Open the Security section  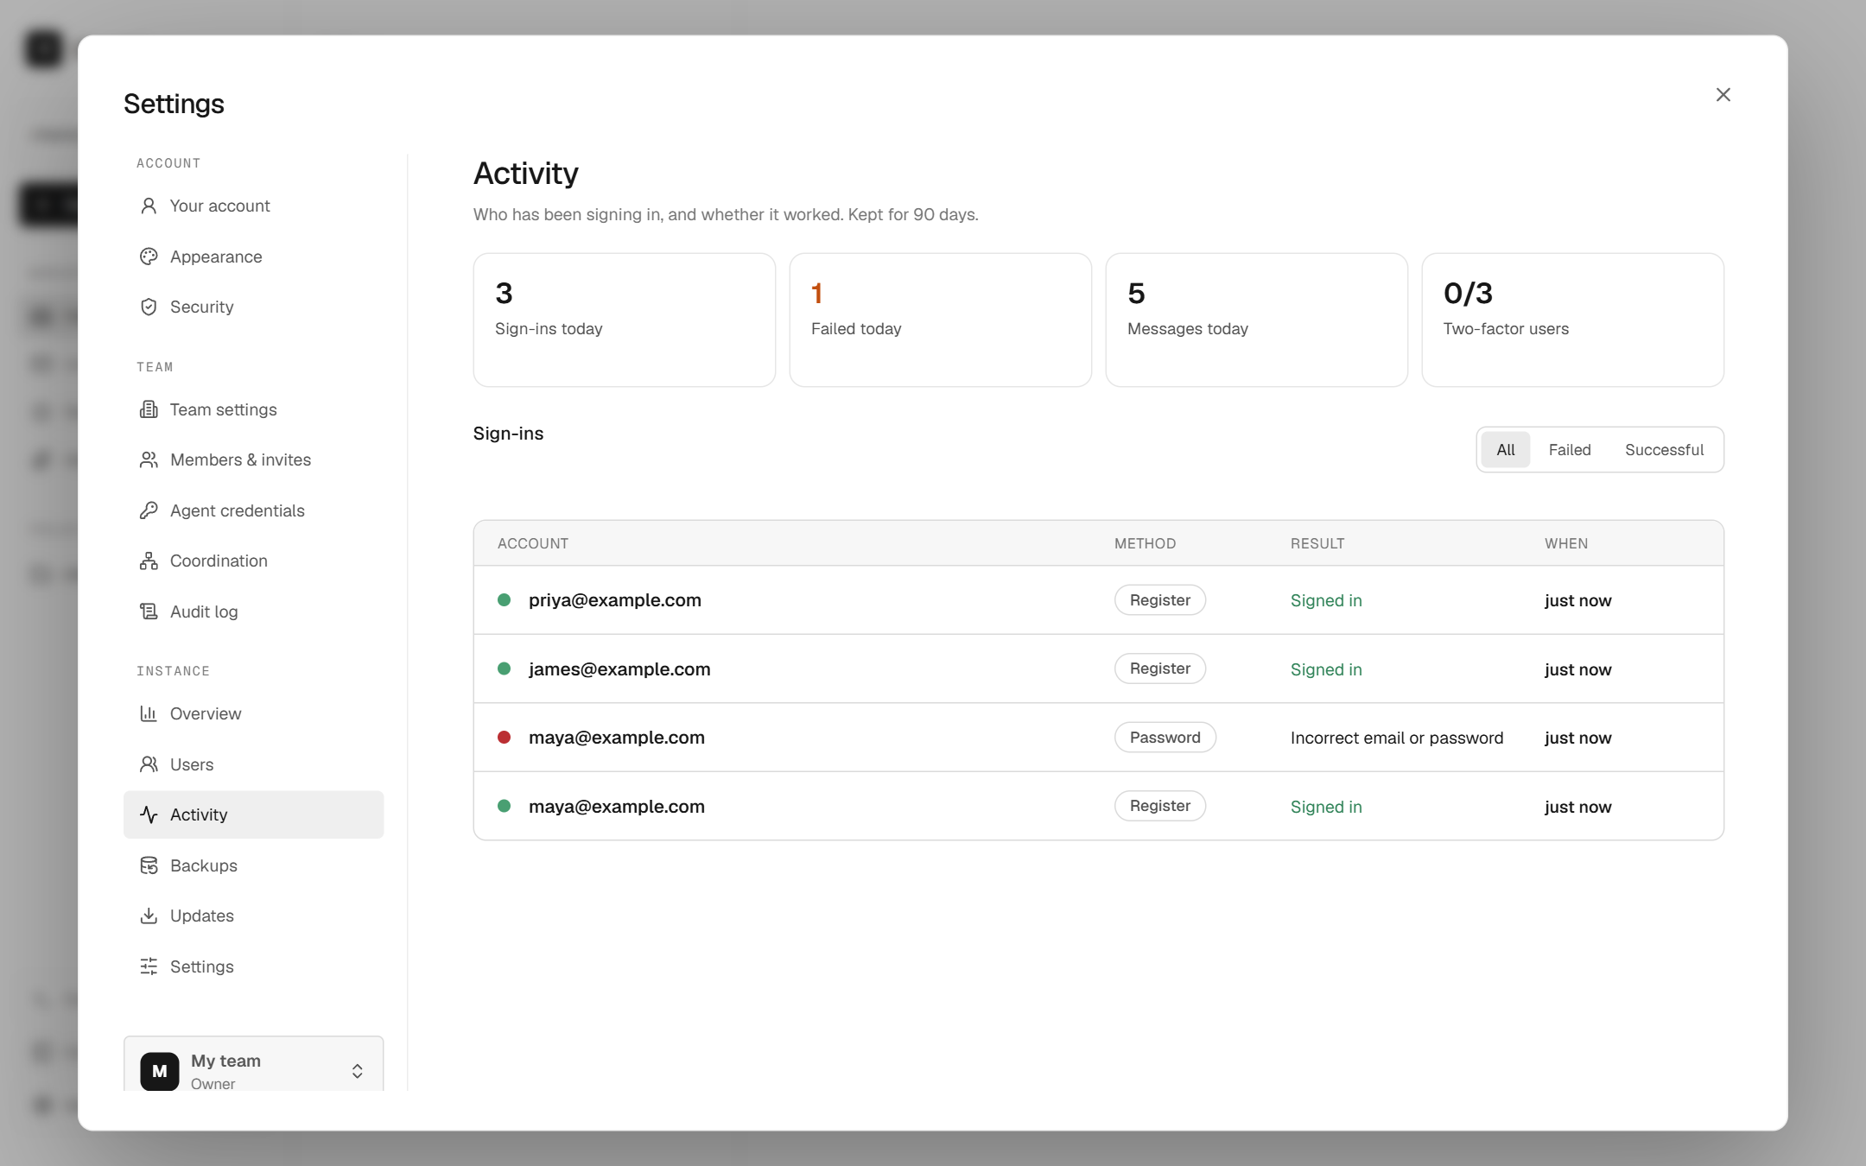click(253, 307)
